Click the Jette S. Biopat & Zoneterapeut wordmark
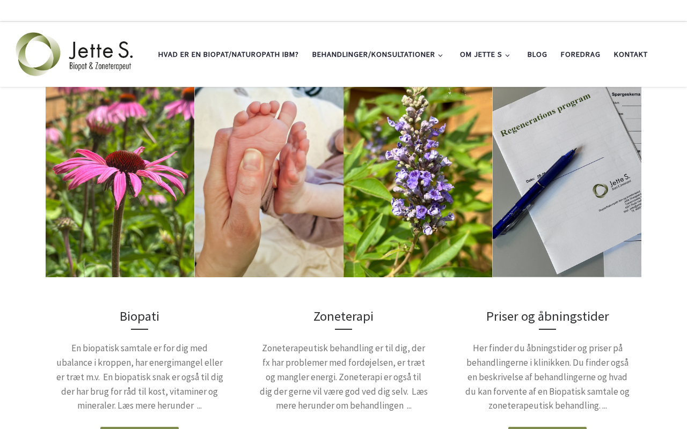687x429 pixels. tap(101, 56)
